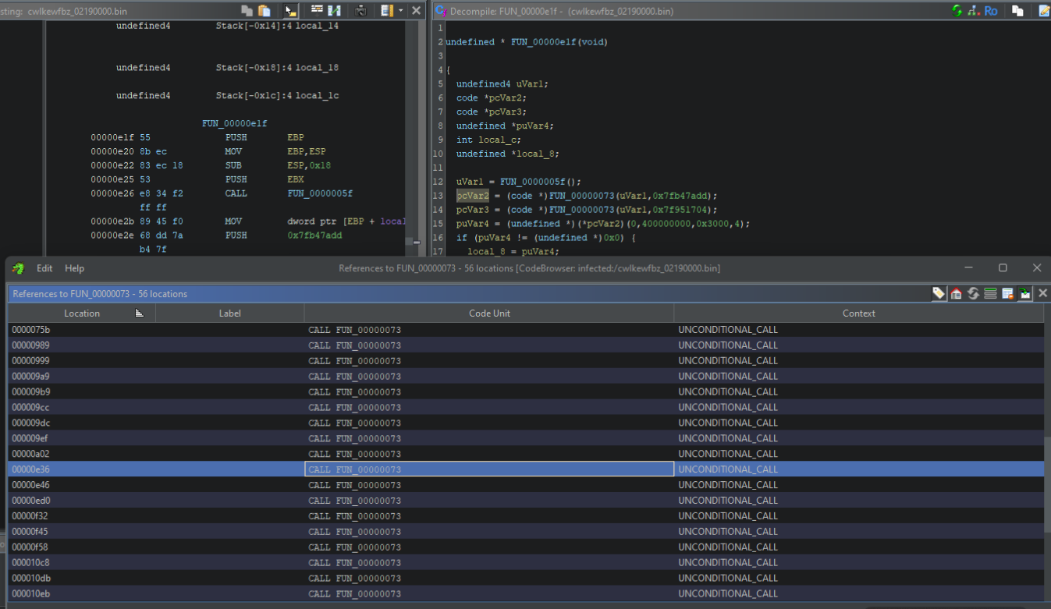
Task: Select the row at location 00000989
Action: tap(526, 345)
